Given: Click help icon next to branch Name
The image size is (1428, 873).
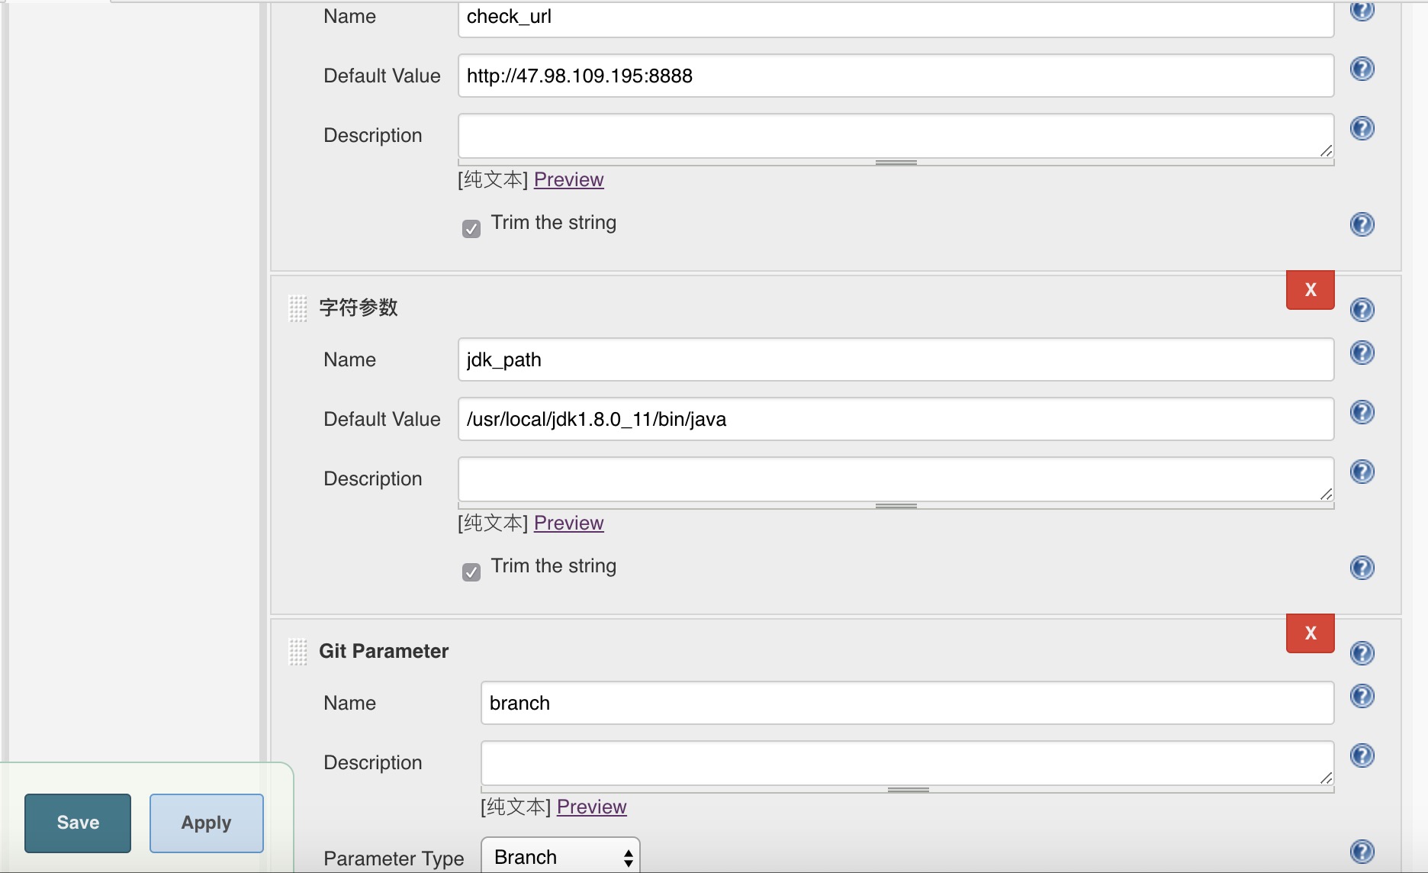Looking at the screenshot, I should pos(1362,696).
